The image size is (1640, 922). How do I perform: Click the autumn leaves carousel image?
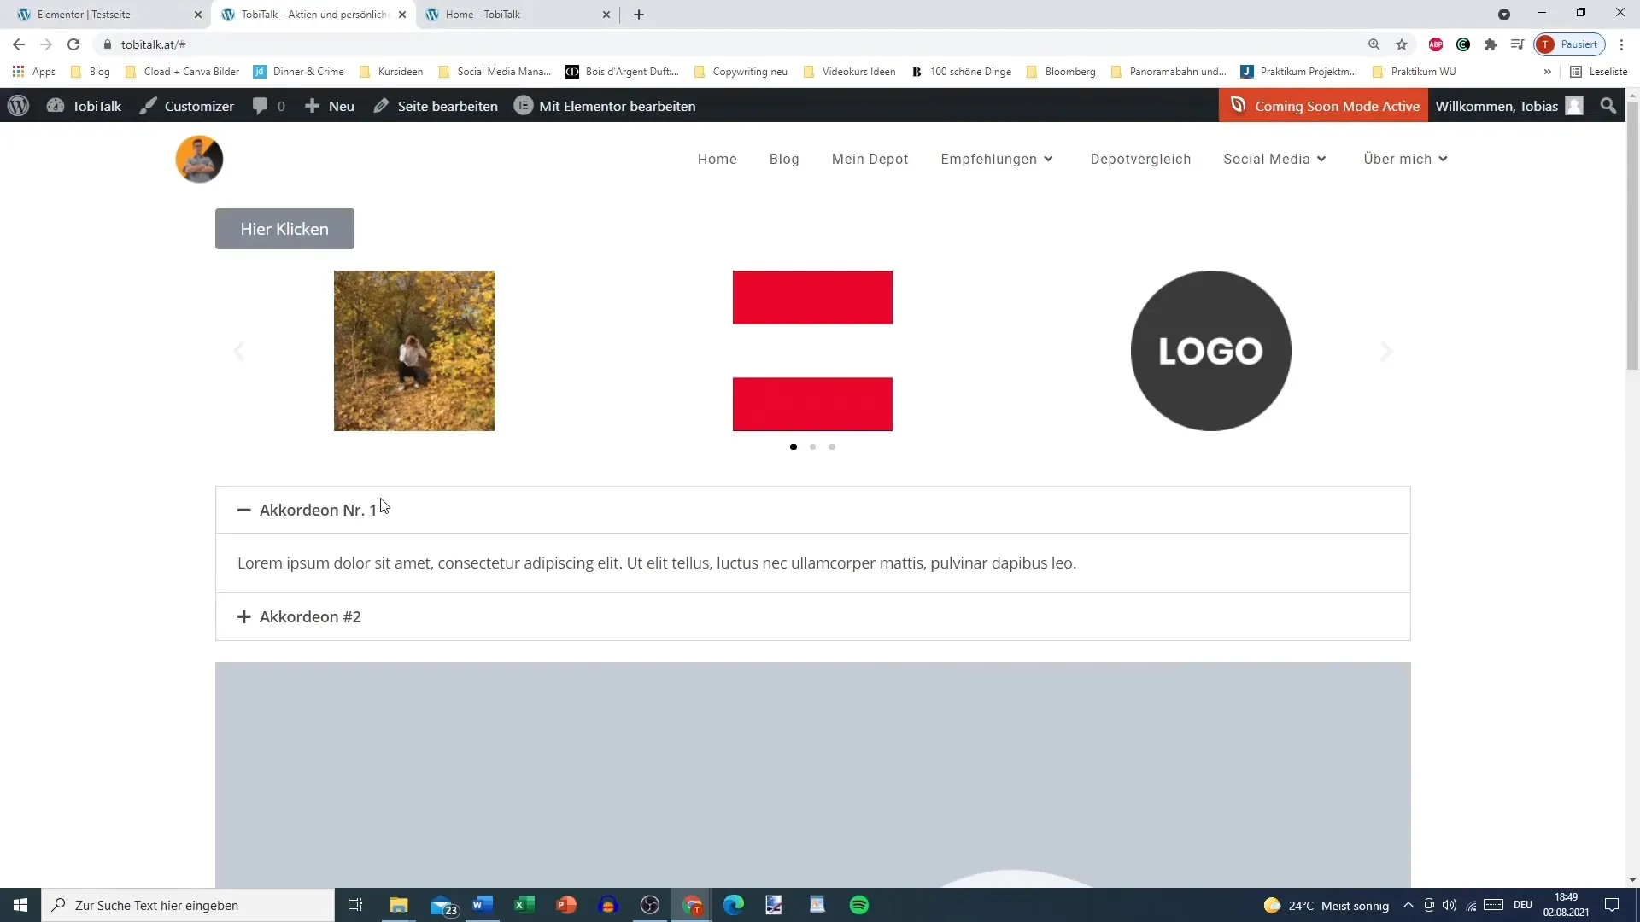414,351
